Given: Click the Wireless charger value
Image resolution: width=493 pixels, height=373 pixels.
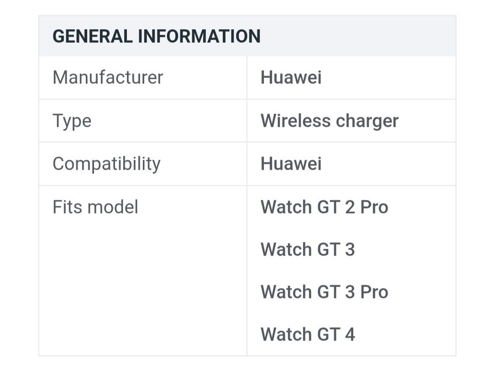Looking at the screenshot, I should point(329,121).
